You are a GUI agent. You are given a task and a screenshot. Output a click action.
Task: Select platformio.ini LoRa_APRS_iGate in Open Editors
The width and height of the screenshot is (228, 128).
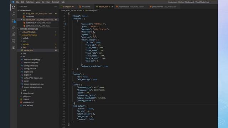(x=38, y=26)
